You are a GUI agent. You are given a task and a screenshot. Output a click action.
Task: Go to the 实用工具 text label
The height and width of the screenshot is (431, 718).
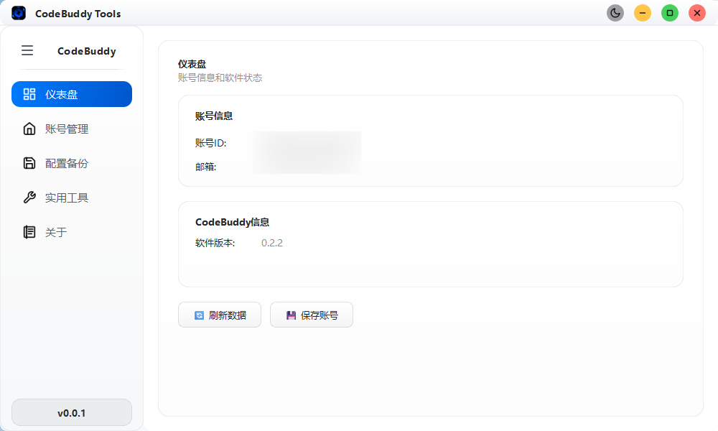(x=67, y=198)
